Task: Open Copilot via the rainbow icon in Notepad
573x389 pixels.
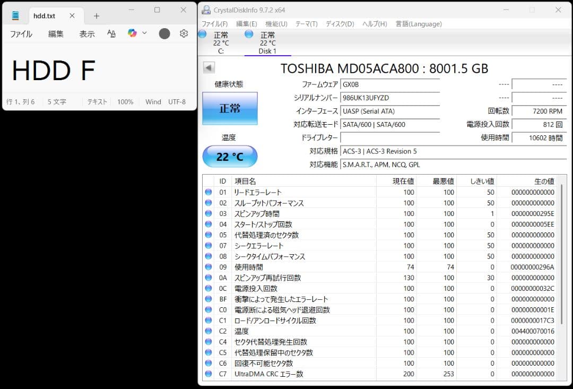Action: coord(132,33)
